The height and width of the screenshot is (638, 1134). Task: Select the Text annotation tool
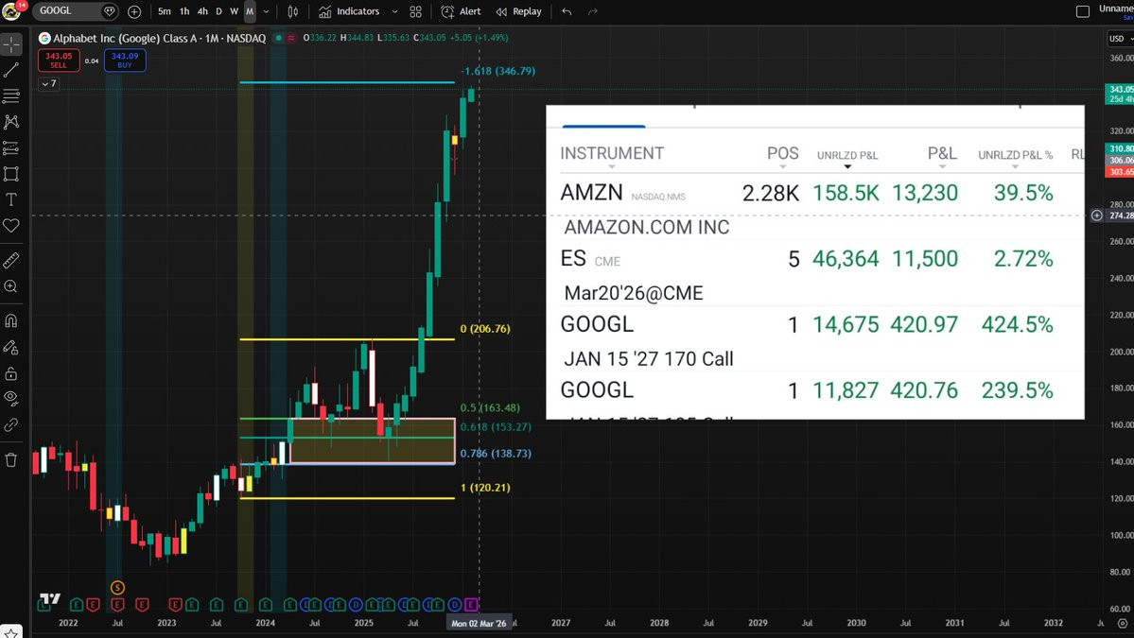tap(11, 200)
